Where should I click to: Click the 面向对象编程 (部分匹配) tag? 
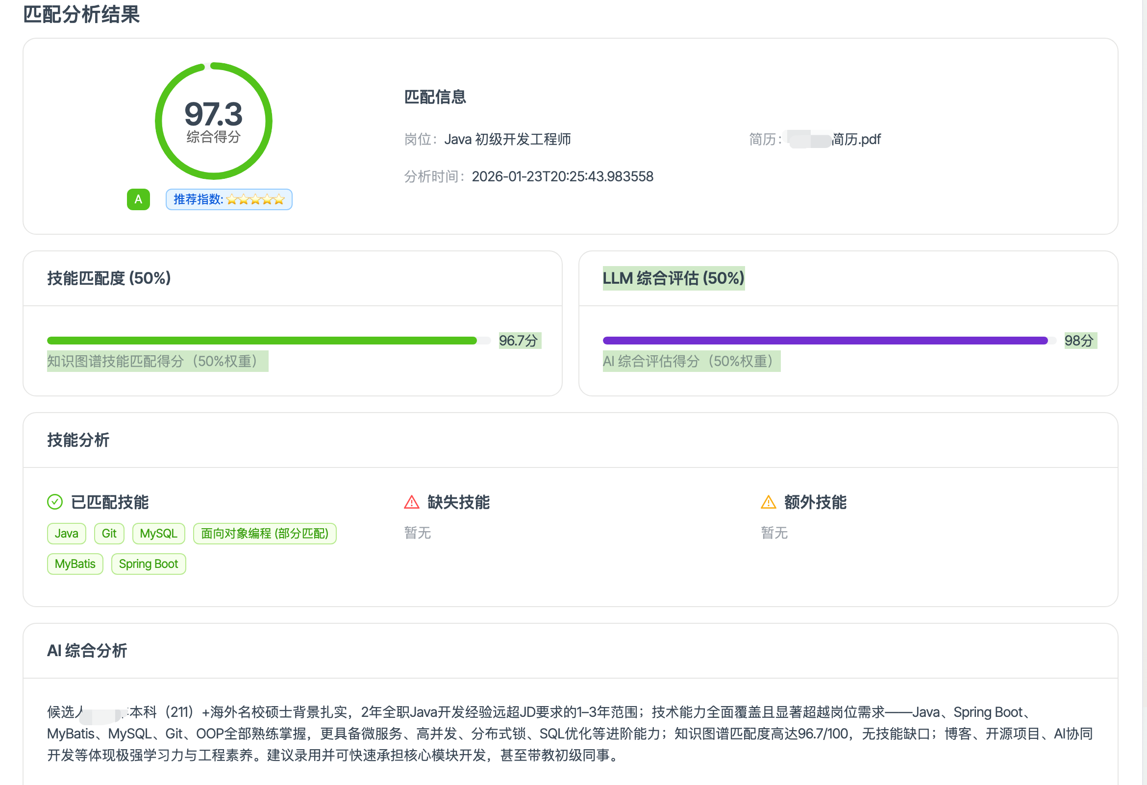(265, 533)
